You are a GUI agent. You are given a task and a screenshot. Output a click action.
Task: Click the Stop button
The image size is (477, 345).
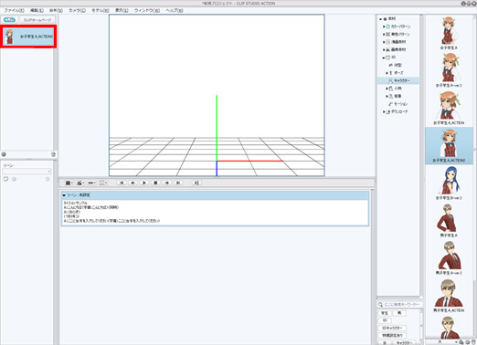[155, 183]
